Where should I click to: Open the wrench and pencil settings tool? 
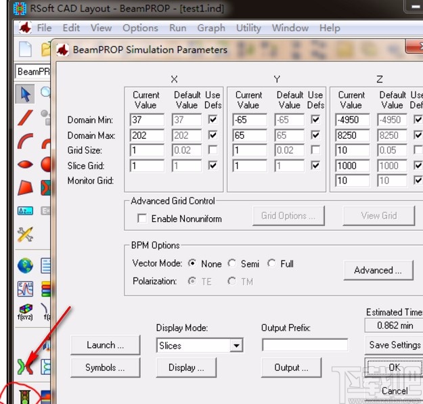point(25,234)
